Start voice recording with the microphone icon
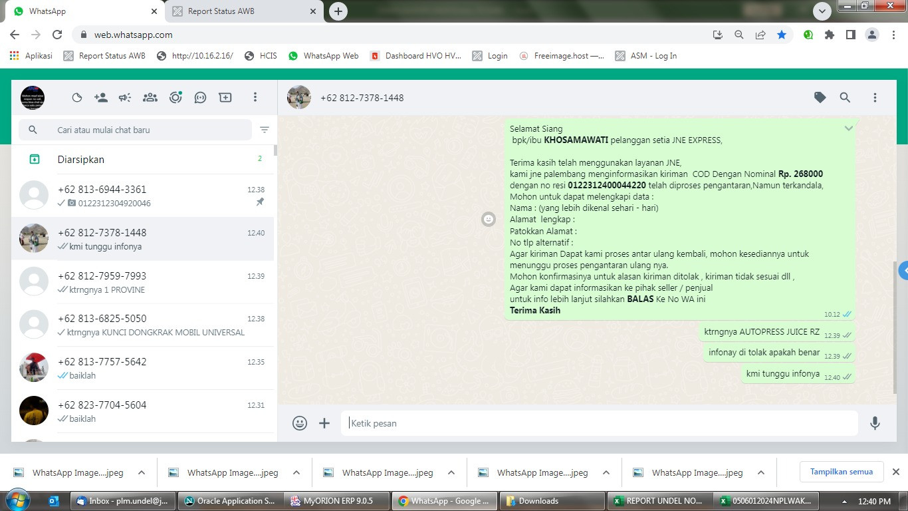Image resolution: width=908 pixels, height=511 pixels. click(x=875, y=423)
